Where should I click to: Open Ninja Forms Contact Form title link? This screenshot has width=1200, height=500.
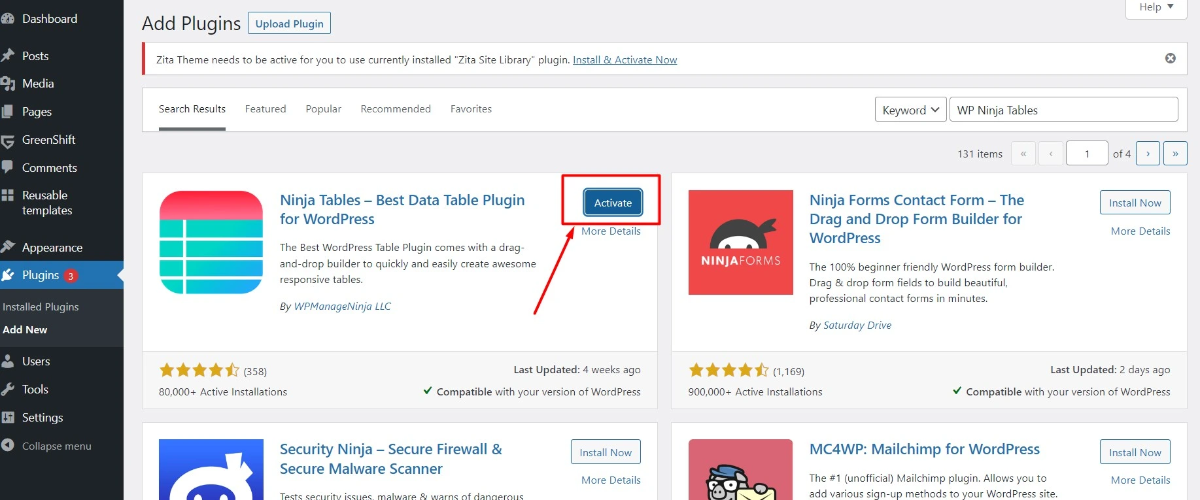[917, 219]
